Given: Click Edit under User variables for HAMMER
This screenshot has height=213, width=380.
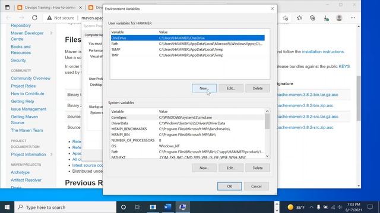Looking at the screenshot, I should [x=231, y=88].
